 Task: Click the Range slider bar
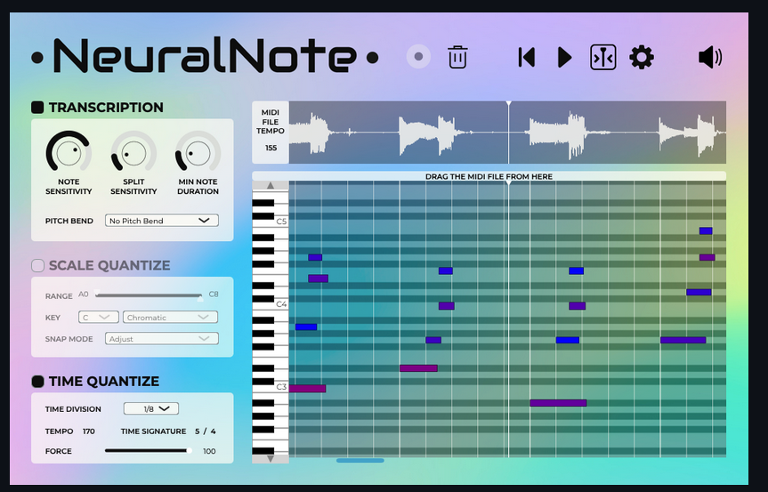[149, 295]
